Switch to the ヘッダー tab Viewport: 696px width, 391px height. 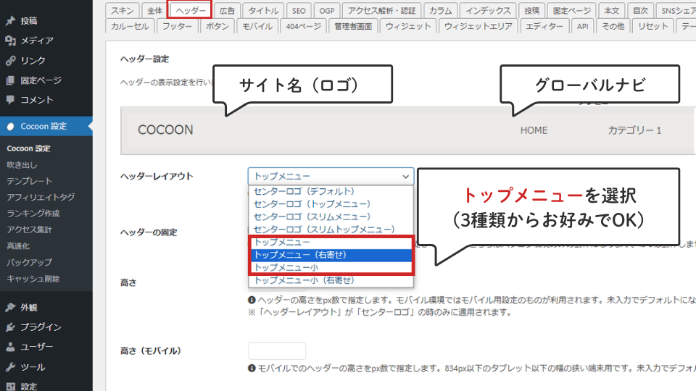(x=190, y=10)
